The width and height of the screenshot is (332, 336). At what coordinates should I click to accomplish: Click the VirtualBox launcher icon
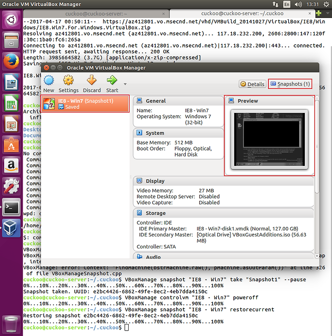(x=11, y=228)
